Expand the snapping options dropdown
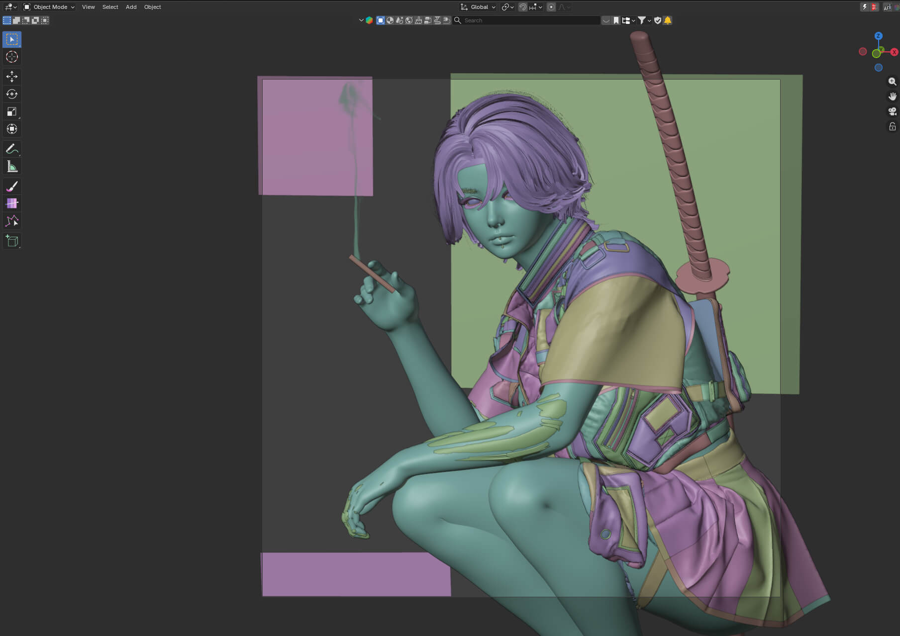 pyautogui.click(x=536, y=7)
